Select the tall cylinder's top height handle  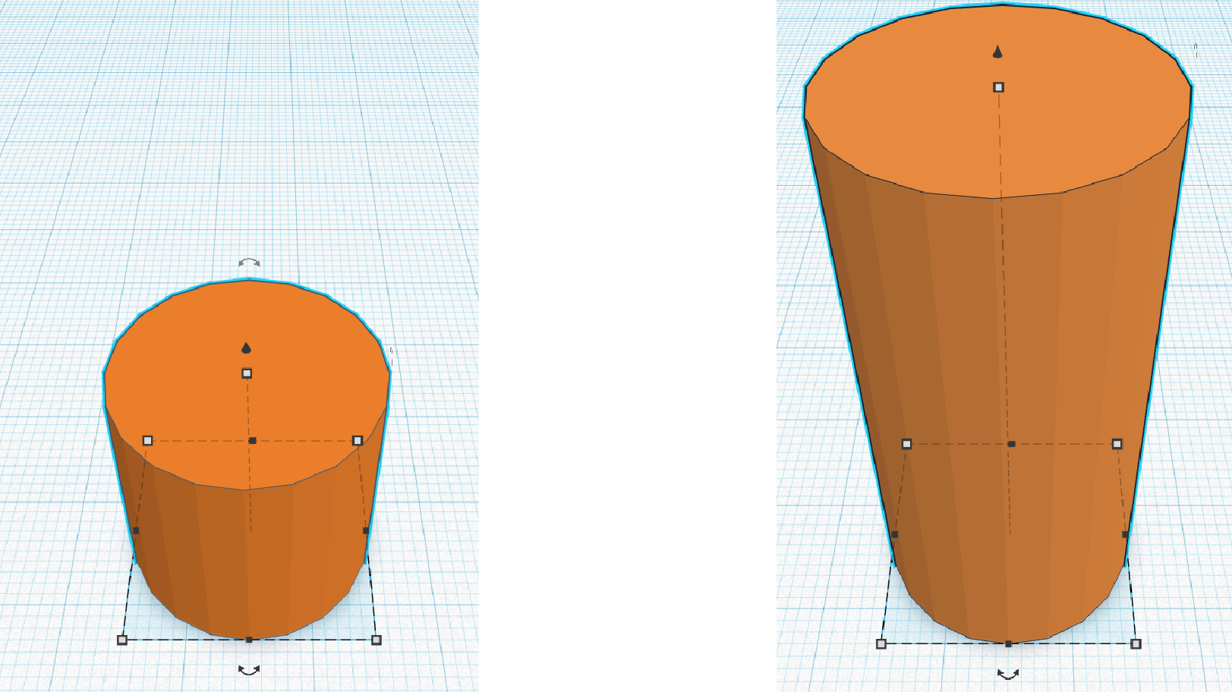click(x=999, y=87)
